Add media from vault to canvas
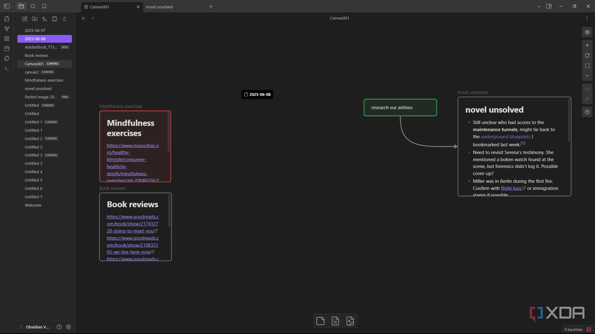Image resolution: width=595 pixels, height=334 pixels. pyautogui.click(x=350, y=321)
